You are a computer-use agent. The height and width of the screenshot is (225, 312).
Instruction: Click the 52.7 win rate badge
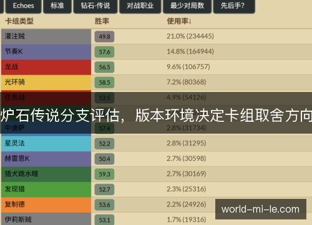(104, 190)
